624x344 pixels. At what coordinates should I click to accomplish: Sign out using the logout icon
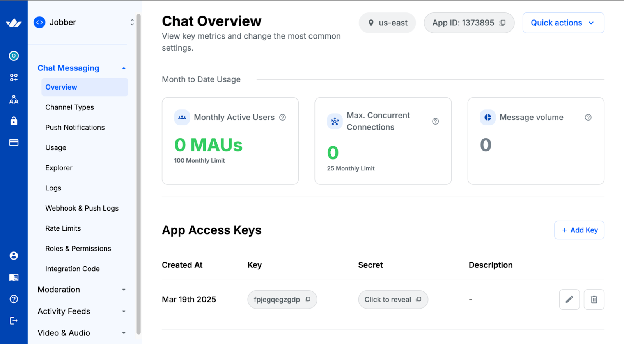[x=14, y=321]
